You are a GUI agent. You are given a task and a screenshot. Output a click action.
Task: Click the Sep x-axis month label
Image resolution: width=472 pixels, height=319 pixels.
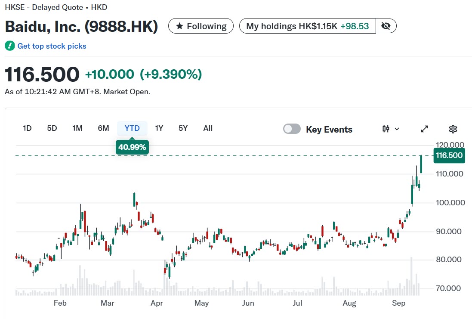[398, 303]
